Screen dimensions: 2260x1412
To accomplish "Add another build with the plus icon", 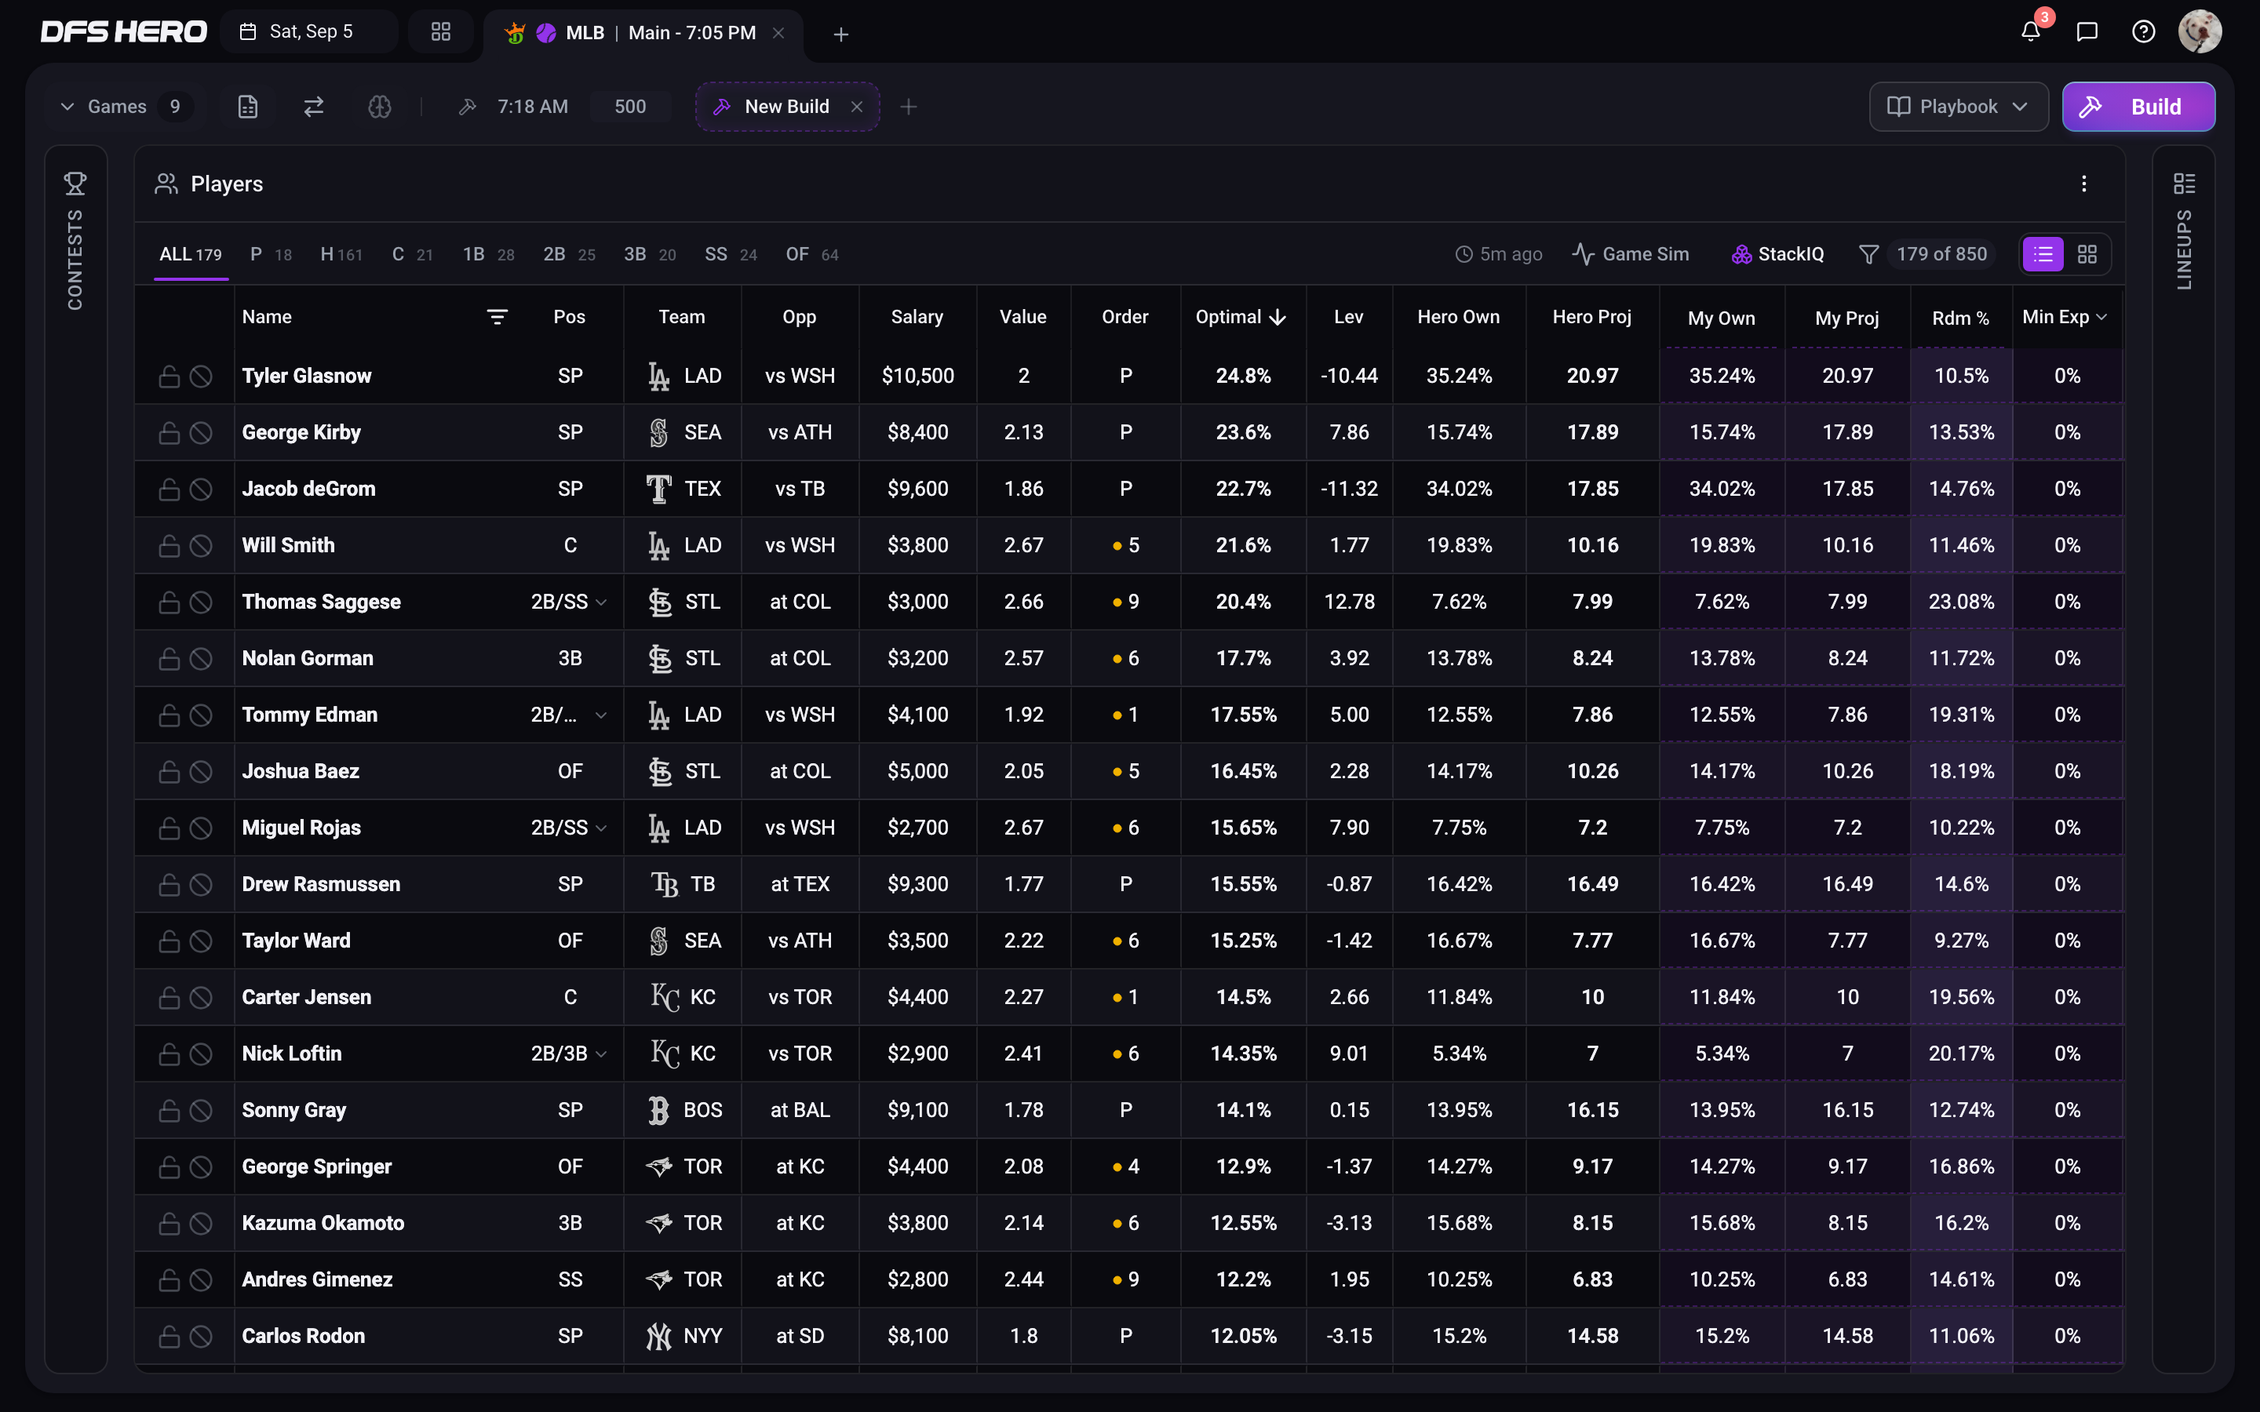I will click(x=908, y=107).
